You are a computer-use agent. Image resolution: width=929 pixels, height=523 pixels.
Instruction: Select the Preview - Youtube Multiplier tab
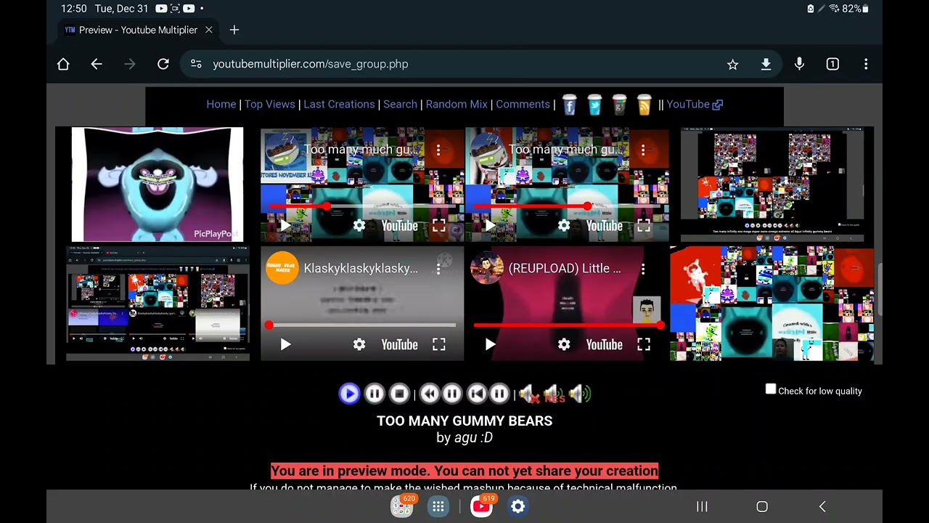[x=138, y=30]
